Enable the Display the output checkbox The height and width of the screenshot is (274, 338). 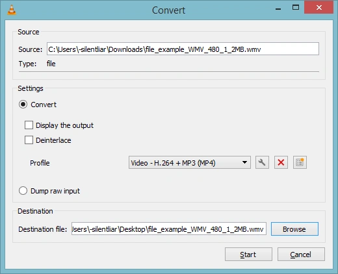(x=29, y=125)
